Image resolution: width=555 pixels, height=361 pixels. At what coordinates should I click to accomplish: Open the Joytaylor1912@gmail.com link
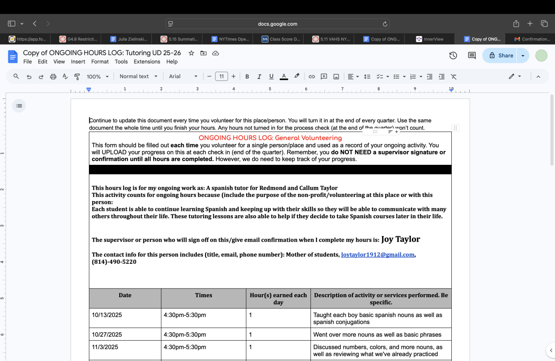tap(378, 255)
